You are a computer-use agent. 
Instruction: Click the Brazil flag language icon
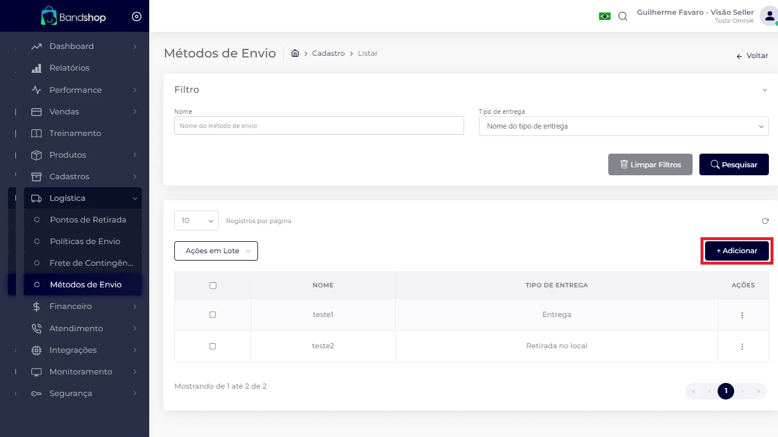coord(604,17)
